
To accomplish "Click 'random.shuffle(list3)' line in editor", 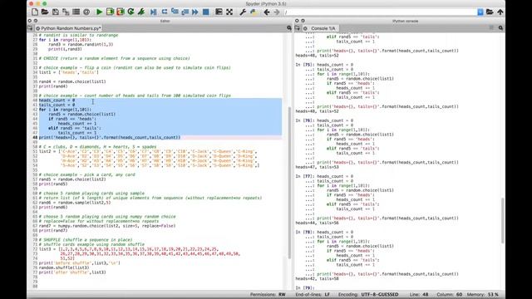I will (x=64, y=267).
